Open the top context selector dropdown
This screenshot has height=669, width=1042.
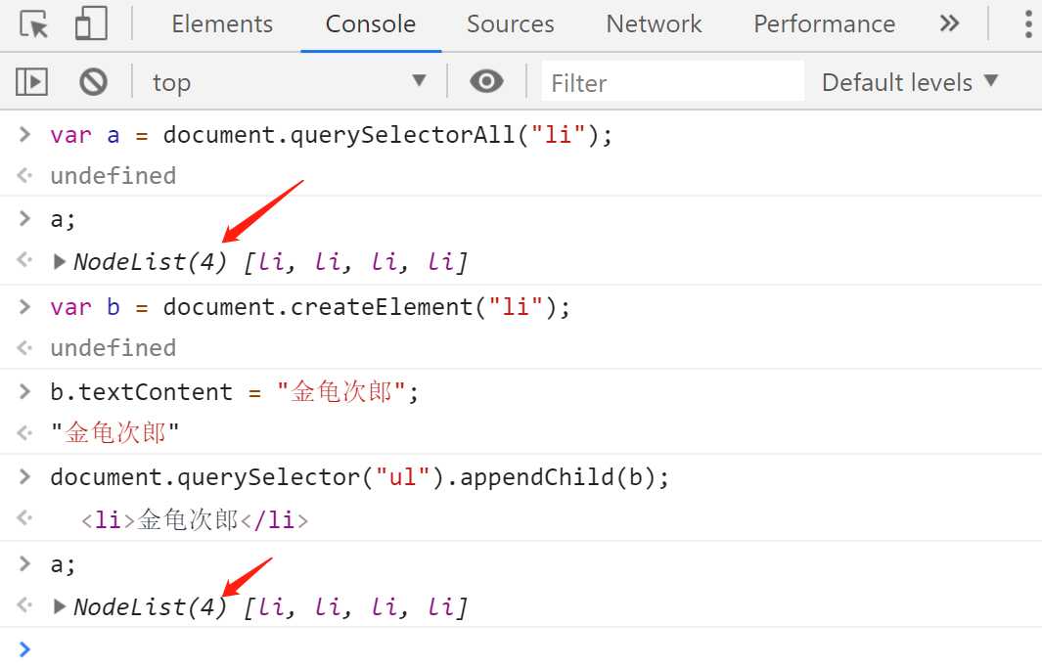(290, 82)
